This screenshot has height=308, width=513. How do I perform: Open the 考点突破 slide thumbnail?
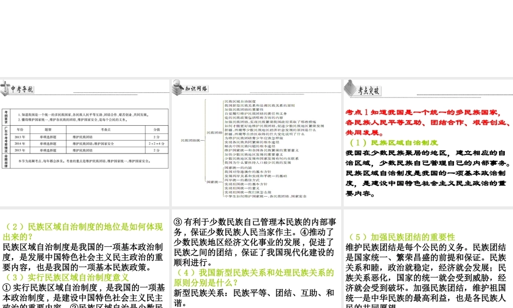[428, 143]
